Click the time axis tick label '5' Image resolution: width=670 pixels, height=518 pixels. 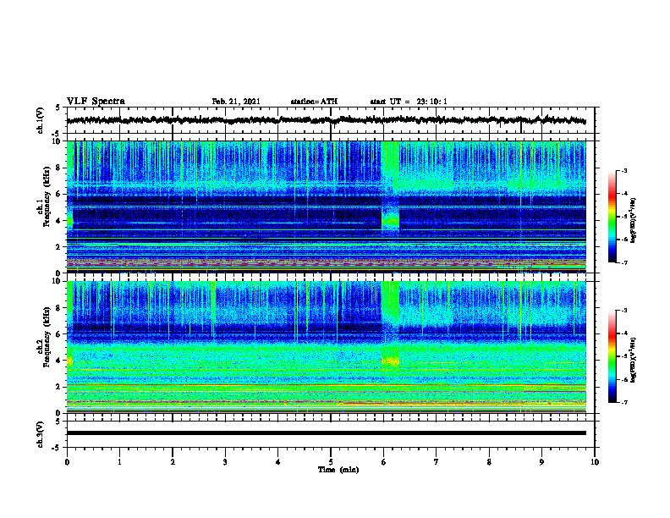coord(330,462)
